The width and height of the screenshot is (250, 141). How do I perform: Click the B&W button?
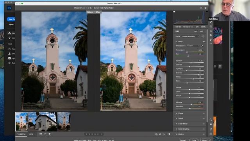click(x=201, y=31)
